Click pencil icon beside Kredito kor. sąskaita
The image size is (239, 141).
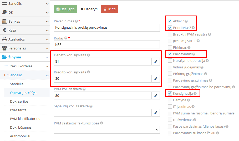click(x=155, y=79)
